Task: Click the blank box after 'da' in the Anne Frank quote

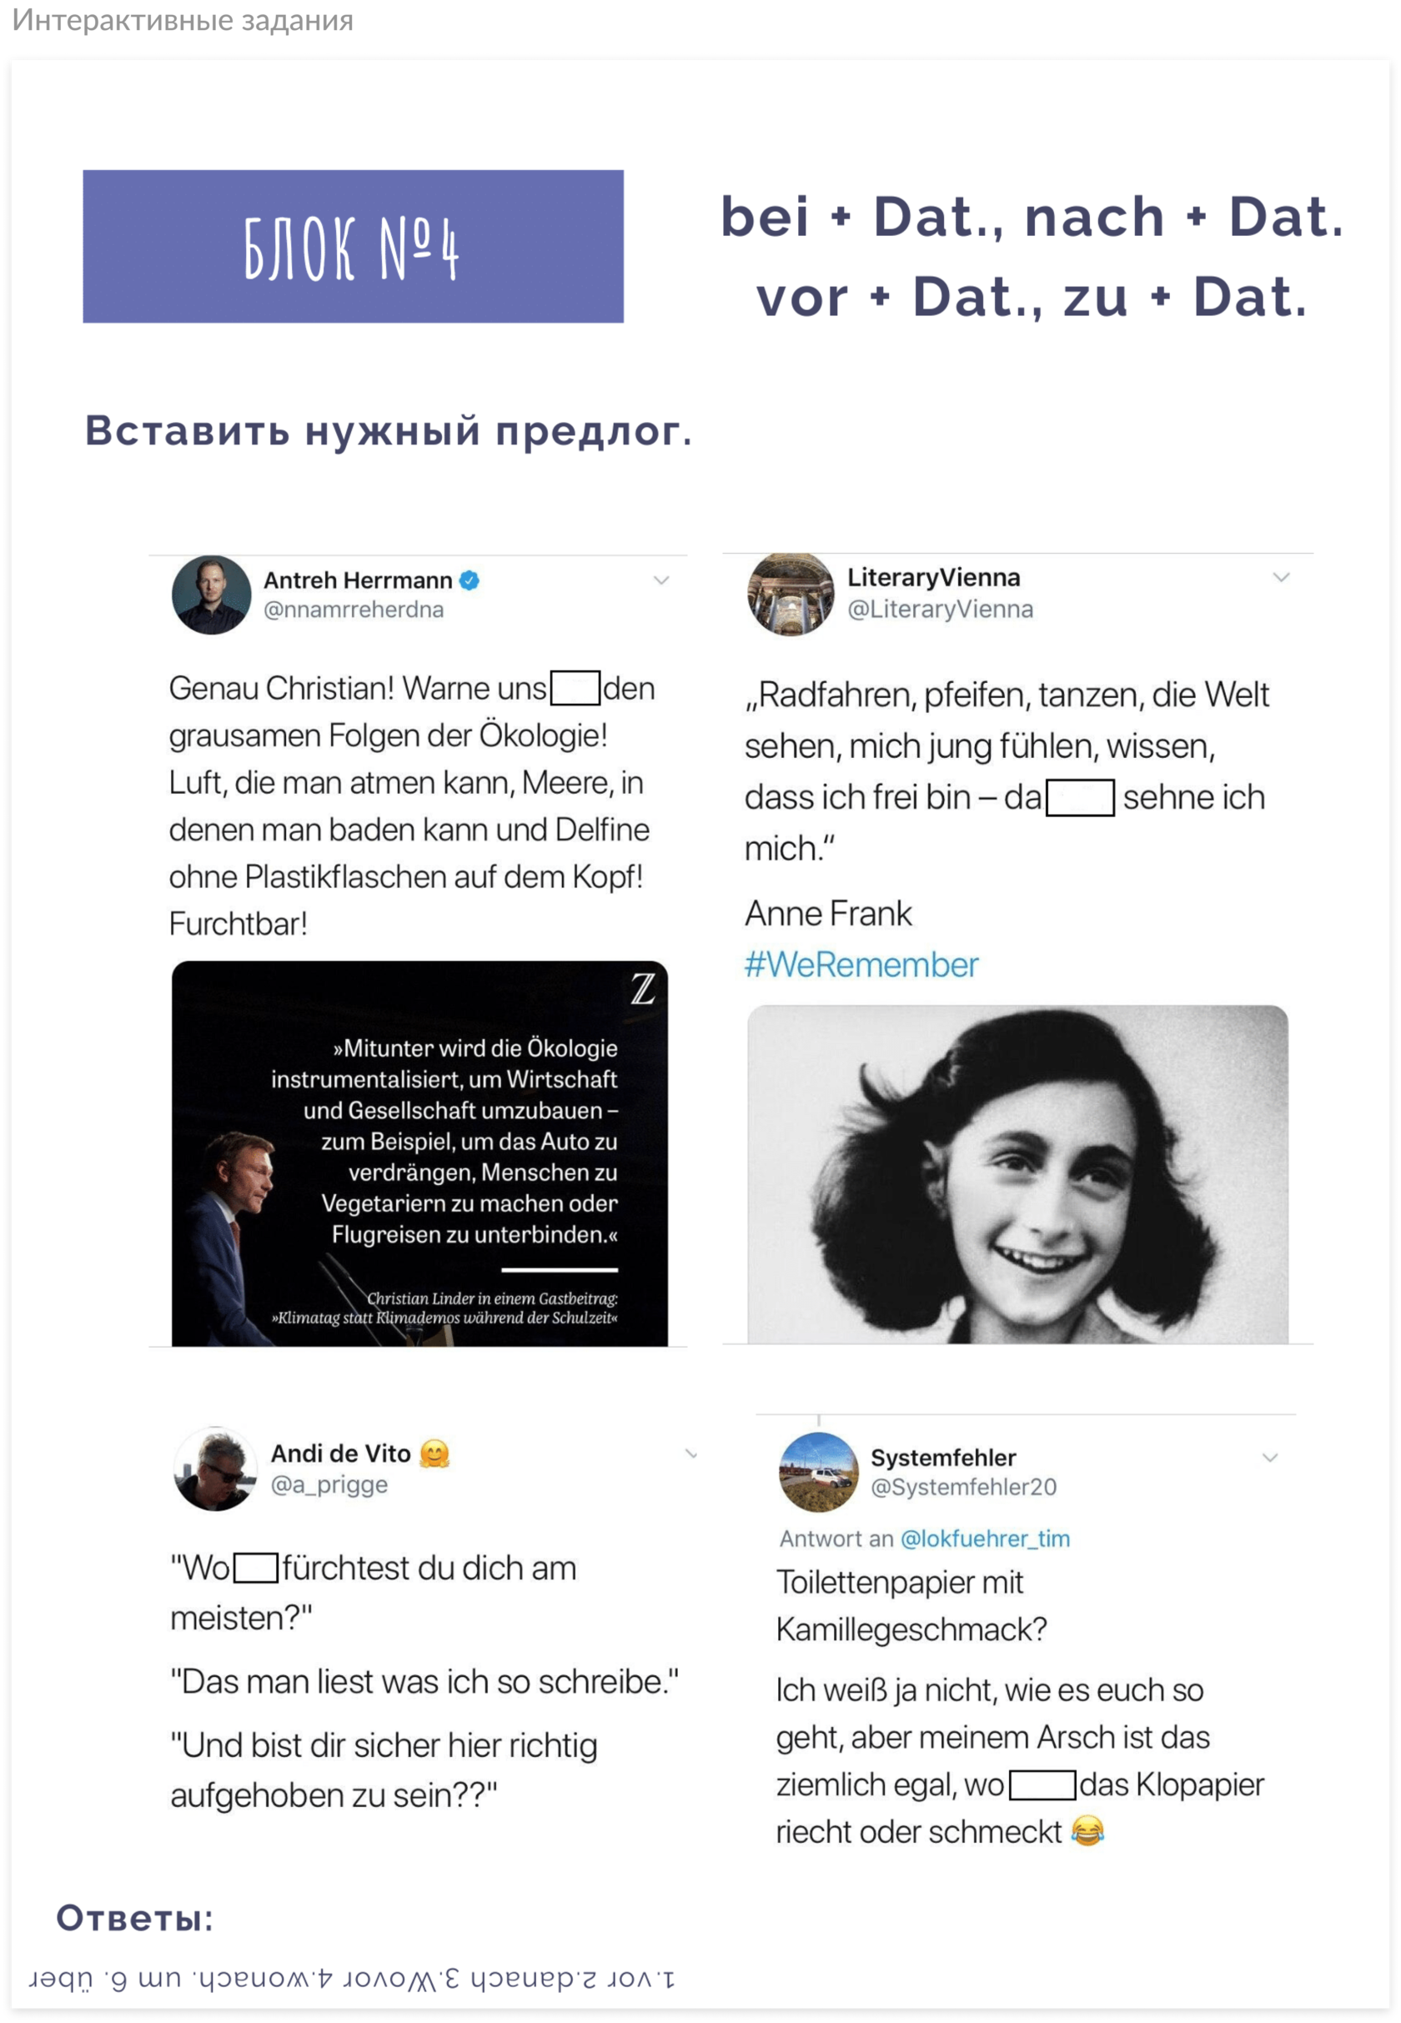Action: pos(1081,798)
